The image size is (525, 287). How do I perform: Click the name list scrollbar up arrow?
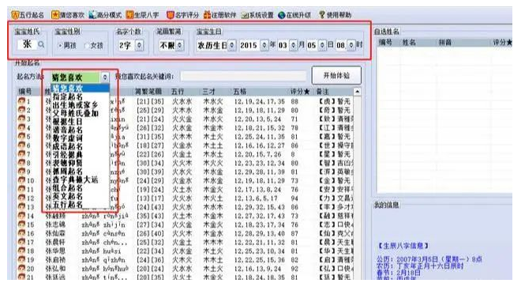(x=358, y=92)
